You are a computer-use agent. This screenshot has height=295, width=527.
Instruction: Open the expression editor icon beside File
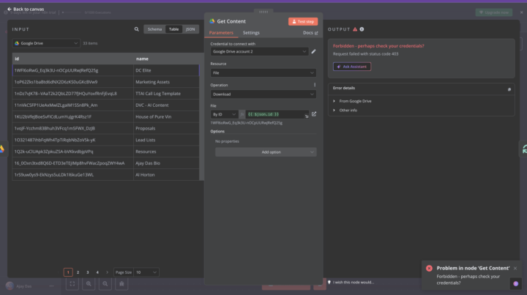click(314, 114)
